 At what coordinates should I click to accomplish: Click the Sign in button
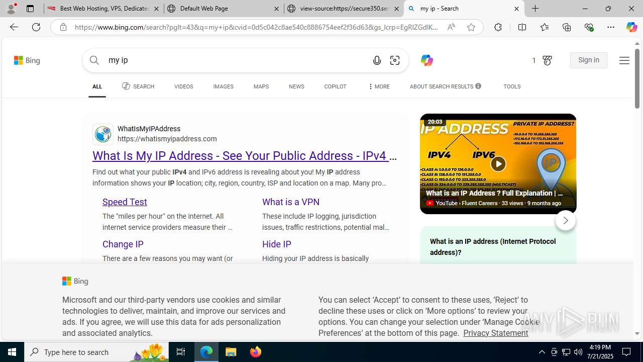coord(589,60)
